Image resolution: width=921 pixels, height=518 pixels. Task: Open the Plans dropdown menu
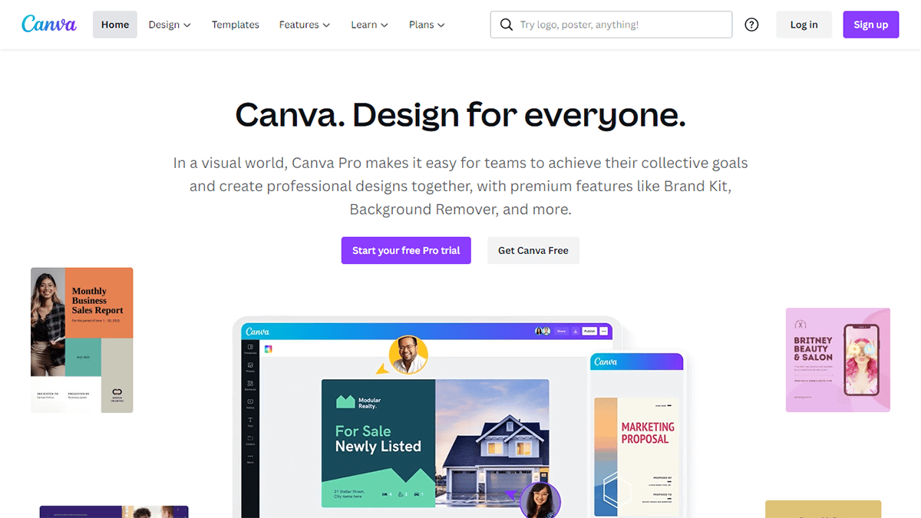point(427,25)
